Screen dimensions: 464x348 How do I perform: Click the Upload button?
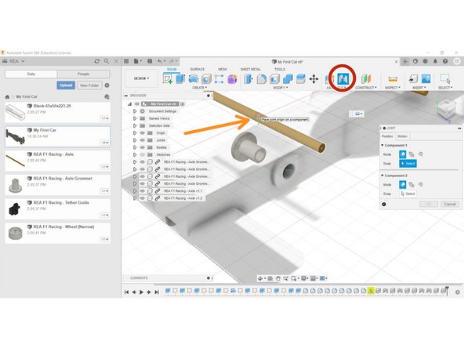point(66,85)
